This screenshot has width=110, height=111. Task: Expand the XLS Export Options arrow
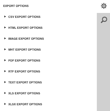click(5, 93)
